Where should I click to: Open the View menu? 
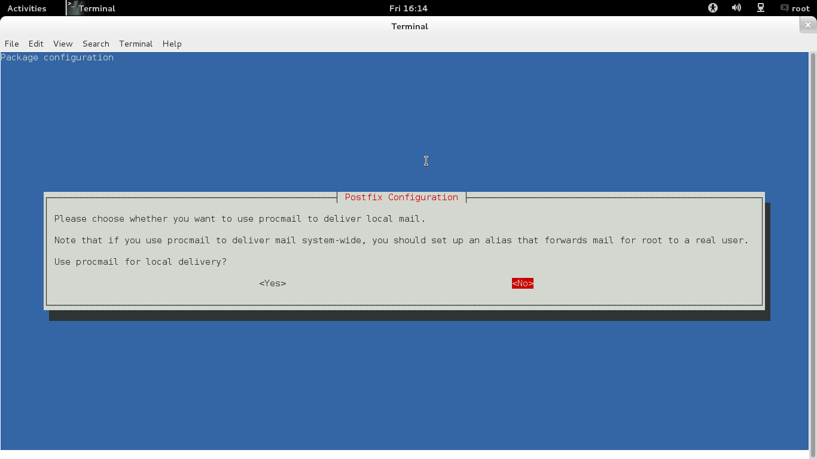pos(63,44)
